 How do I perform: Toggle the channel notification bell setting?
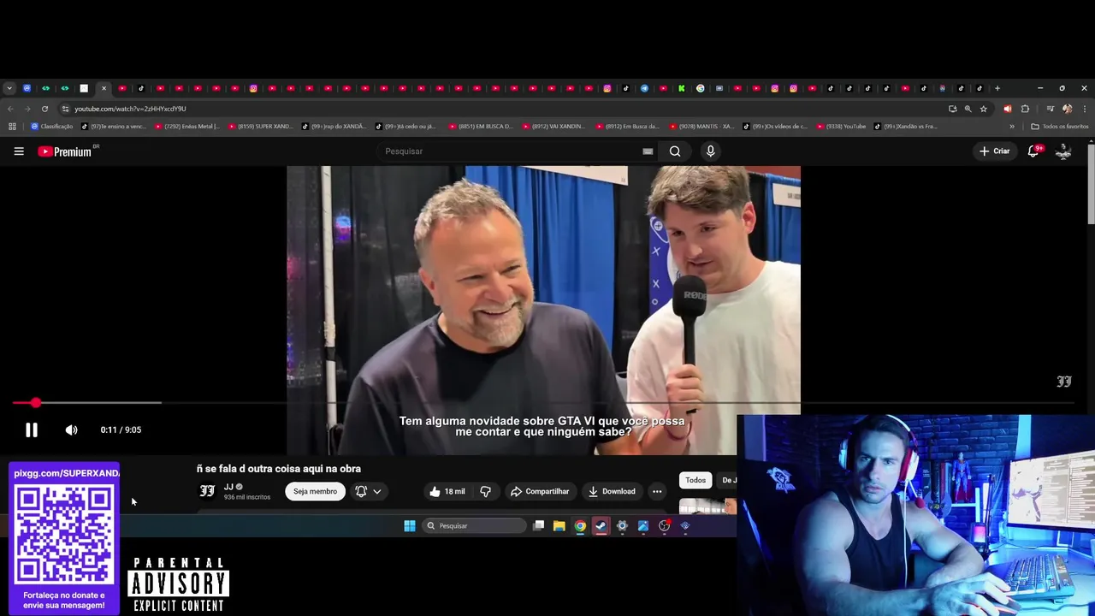tap(361, 491)
